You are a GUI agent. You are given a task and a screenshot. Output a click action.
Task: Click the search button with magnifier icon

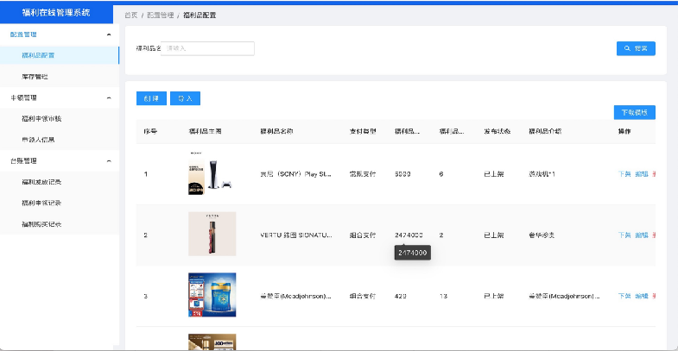[x=637, y=49]
